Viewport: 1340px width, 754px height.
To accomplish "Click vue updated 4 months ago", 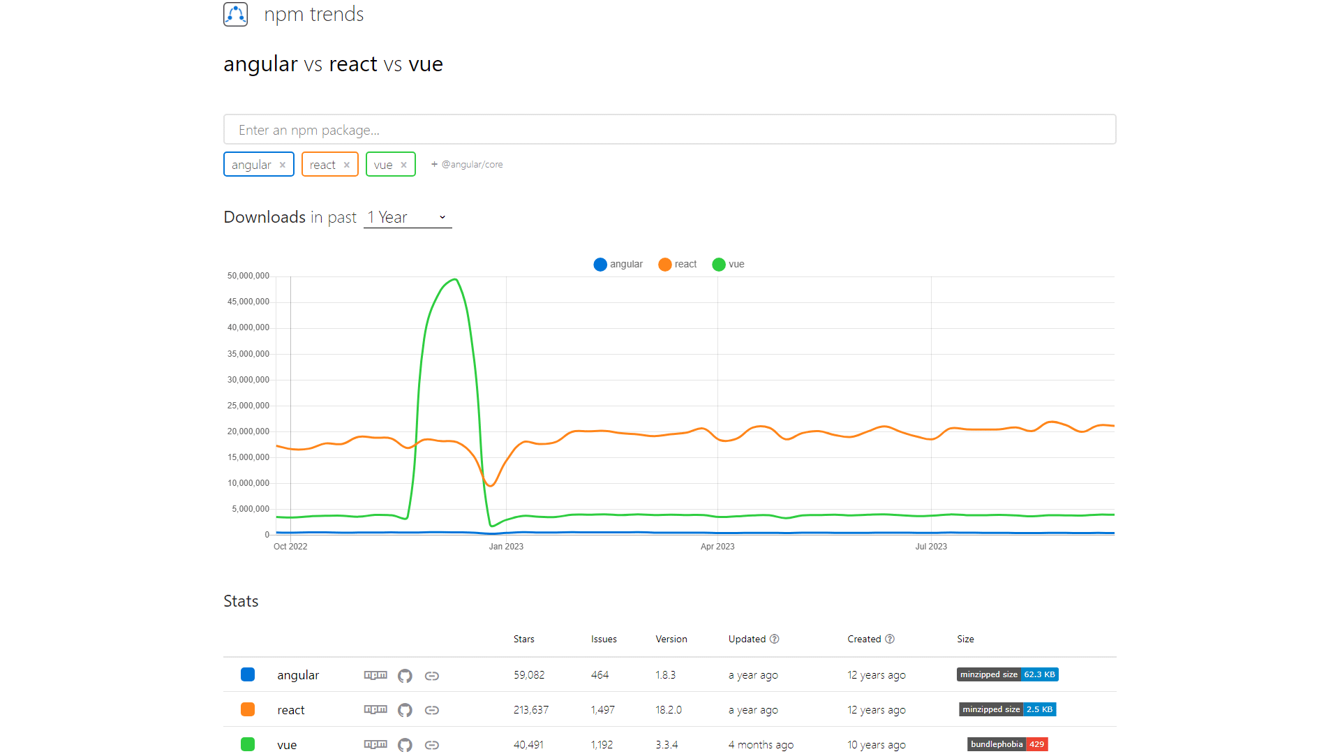I will pyautogui.click(x=761, y=745).
